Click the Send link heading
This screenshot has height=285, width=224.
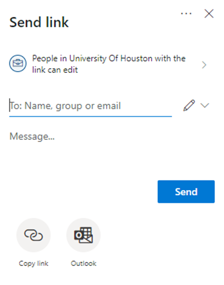point(39,22)
